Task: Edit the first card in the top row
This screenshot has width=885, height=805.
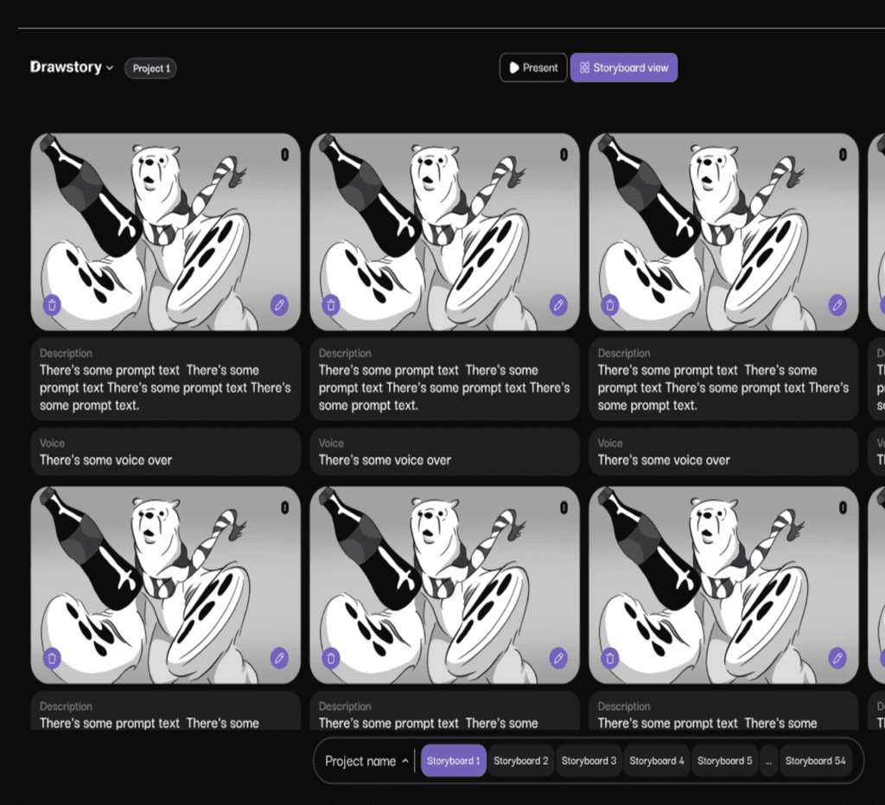Action: (279, 305)
